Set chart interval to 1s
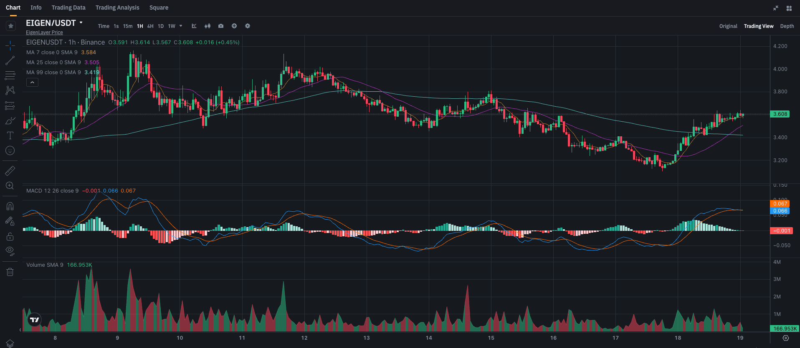This screenshot has width=800, height=348. [116, 26]
